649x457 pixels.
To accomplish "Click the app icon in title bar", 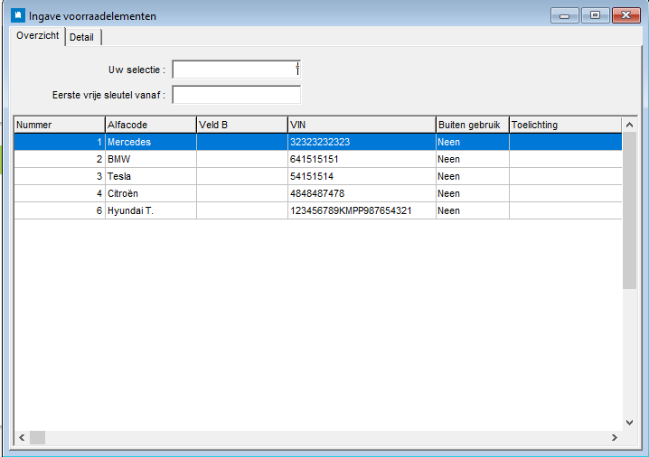I will 17,15.
